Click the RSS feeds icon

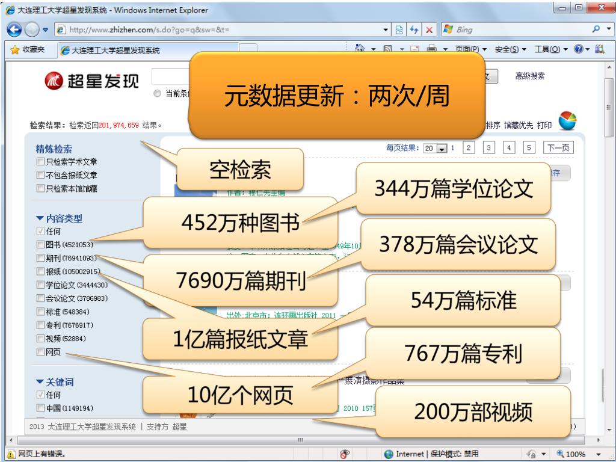pyautogui.click(x=388, y=49)
